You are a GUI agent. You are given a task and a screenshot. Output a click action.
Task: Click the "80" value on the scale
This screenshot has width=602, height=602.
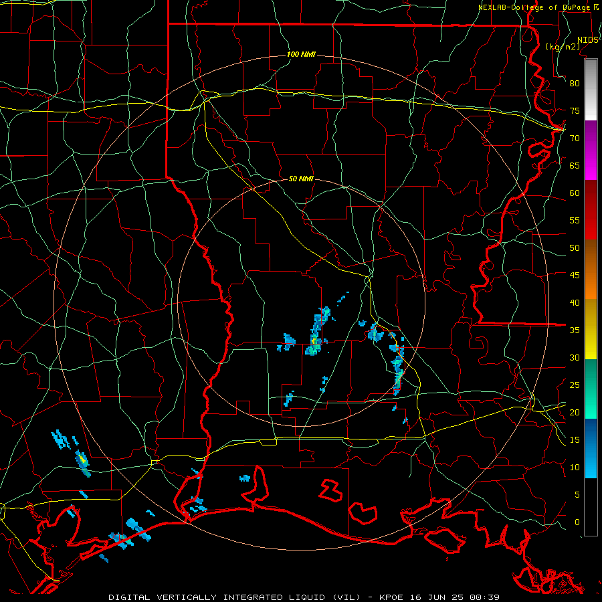[575, 84]
